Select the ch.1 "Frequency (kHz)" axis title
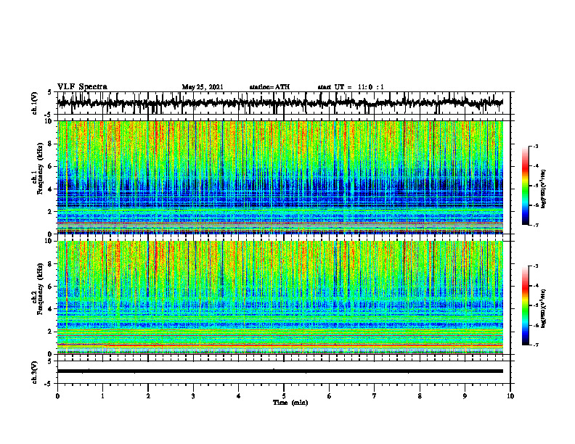The height and width of the screenshot is (444, 575). 41,169
